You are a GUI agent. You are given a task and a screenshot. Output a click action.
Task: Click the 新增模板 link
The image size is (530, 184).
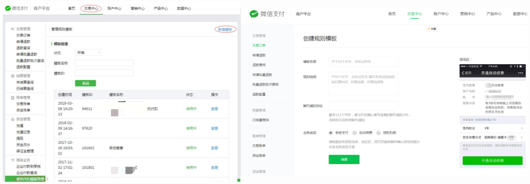pyautogui.click(x=225, y=29)
